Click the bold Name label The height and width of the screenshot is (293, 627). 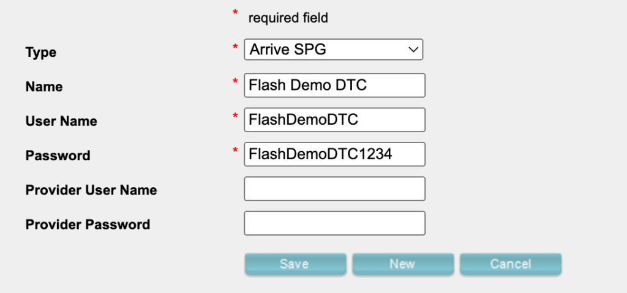coord(44,87)
